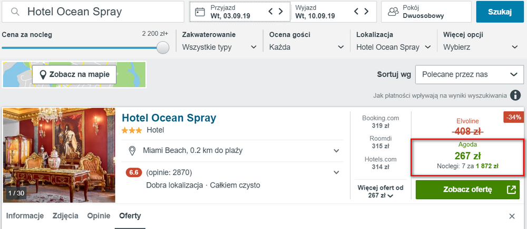This screenshot has height=229, width=527.
Task: Open the Wyjazd check-out date field
Action: pyautogui.click(x=334, y=12)
